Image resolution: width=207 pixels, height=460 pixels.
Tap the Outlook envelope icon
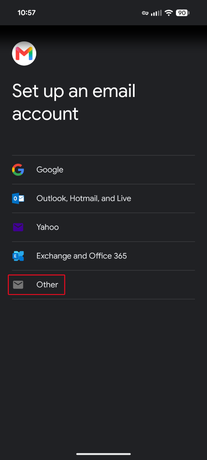coord(18,198)
